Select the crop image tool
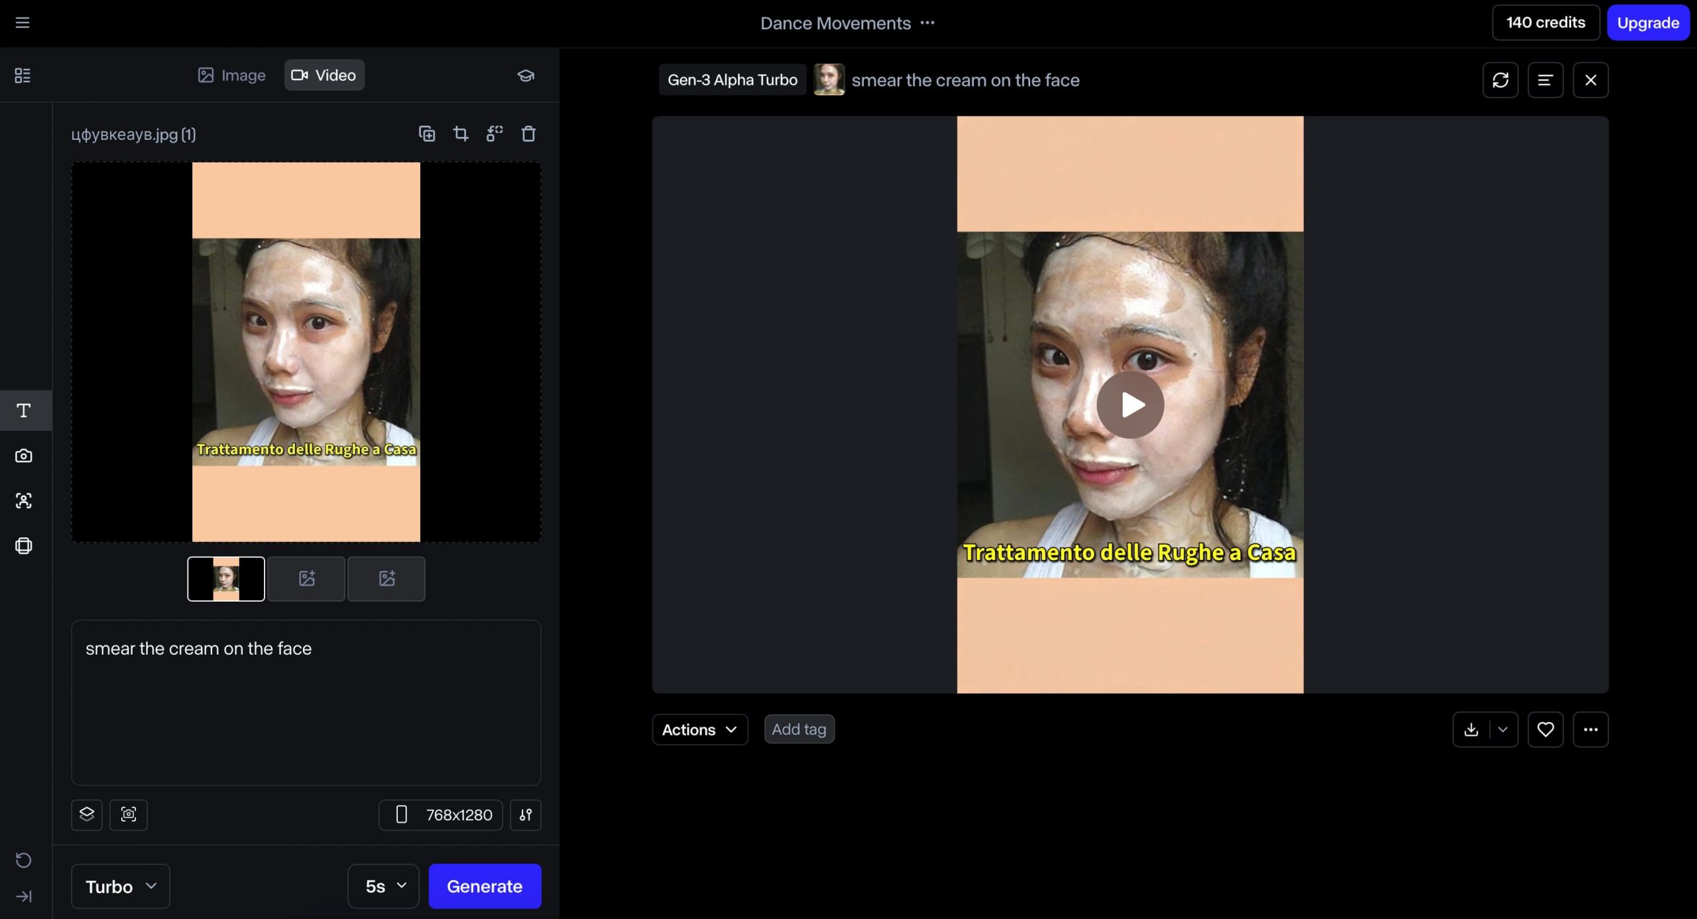 click(461, 134)
